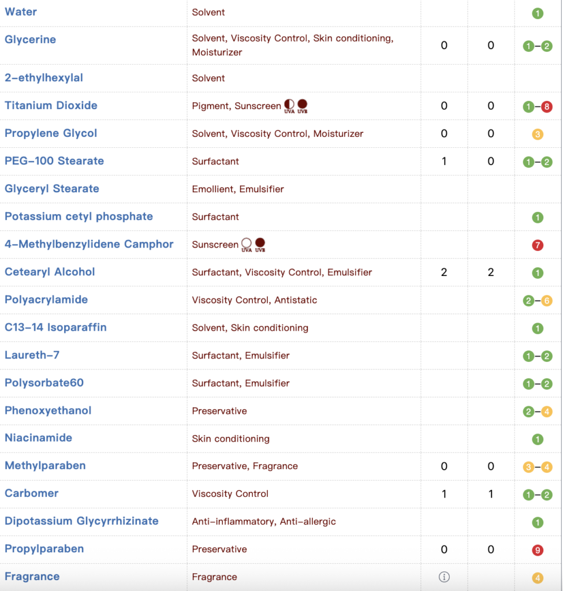Viewport: 563px width, 591px height.
Task: Click the green 1 badge in the Water row
Action: pos(538,13)
